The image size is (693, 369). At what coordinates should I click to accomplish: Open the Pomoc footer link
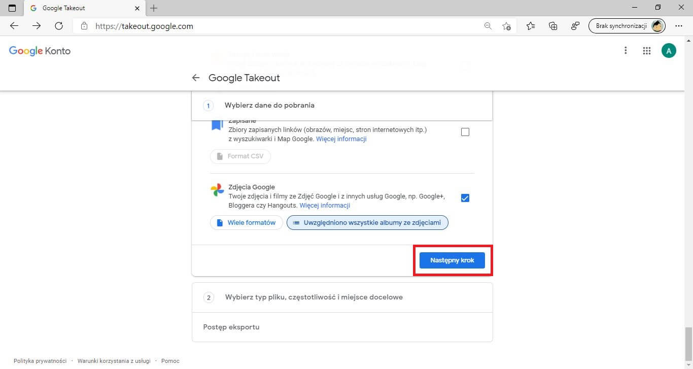click(x=170, y=361)
